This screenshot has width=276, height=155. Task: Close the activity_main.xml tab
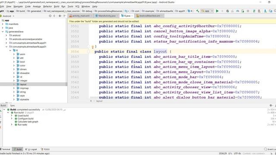91,16
